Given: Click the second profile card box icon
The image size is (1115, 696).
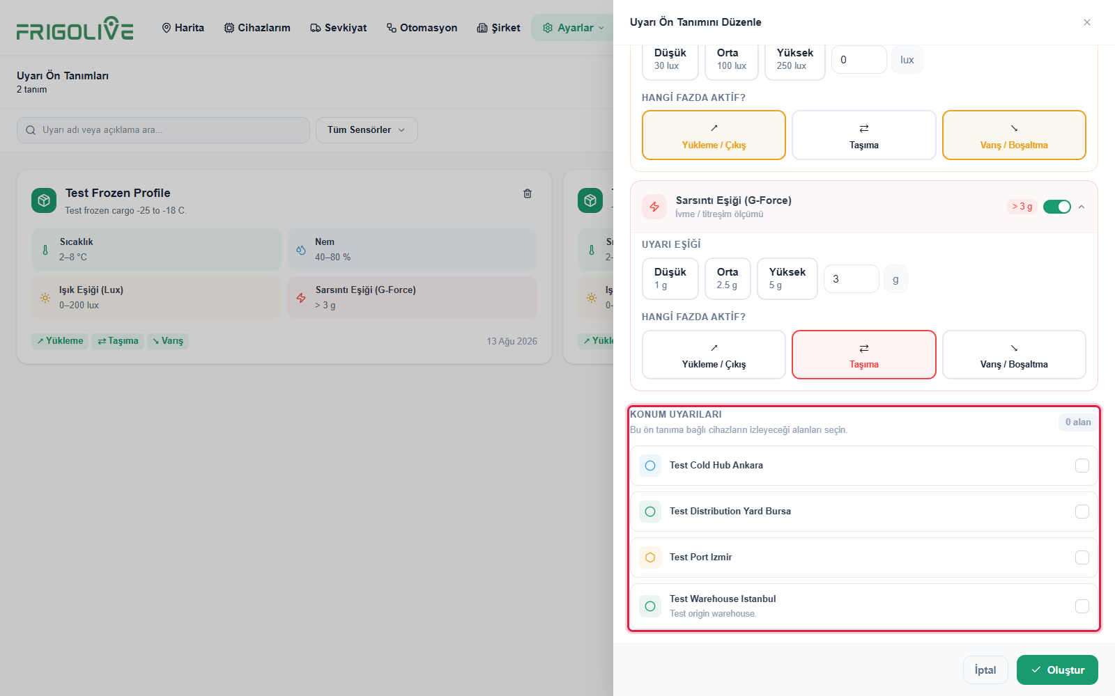Looking at the screenshot, I should coord(590,200).
